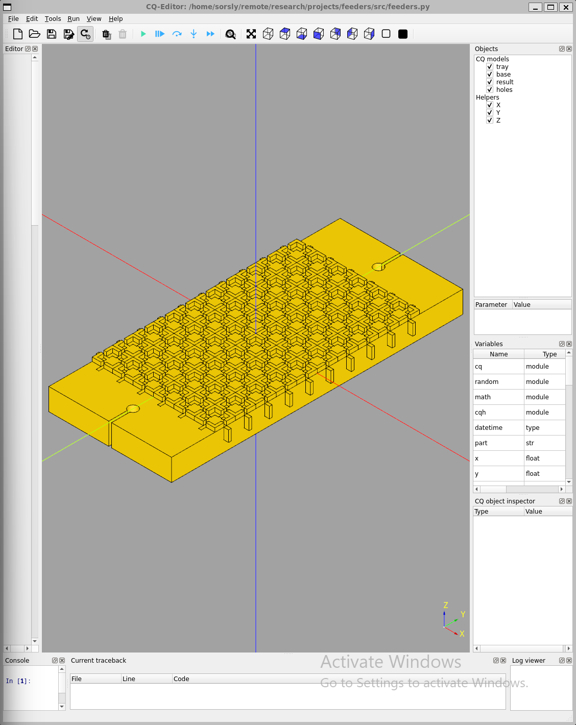576x725 pixels.
Task: Toggle visibility of the result model
Action: (490, 82)
